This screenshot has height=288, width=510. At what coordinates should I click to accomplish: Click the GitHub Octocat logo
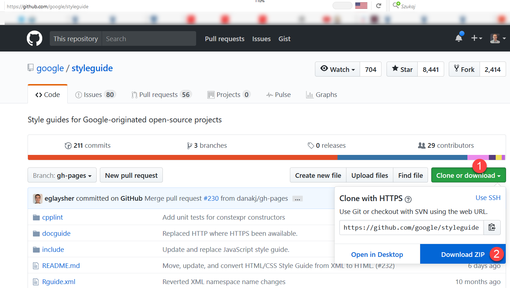point(34,38)
